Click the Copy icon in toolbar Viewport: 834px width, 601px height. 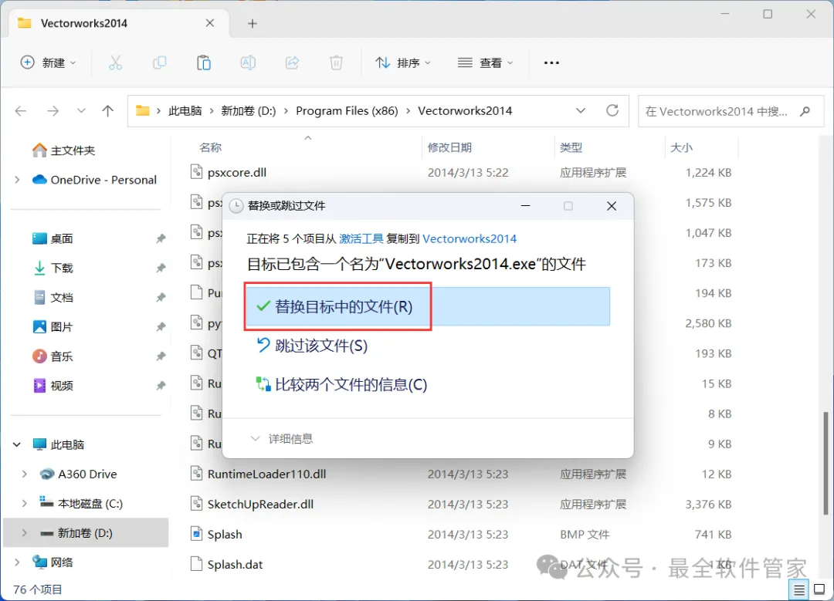tap(160, 62)
